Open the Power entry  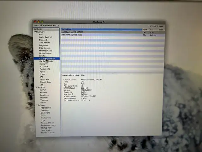pos(42,72)
